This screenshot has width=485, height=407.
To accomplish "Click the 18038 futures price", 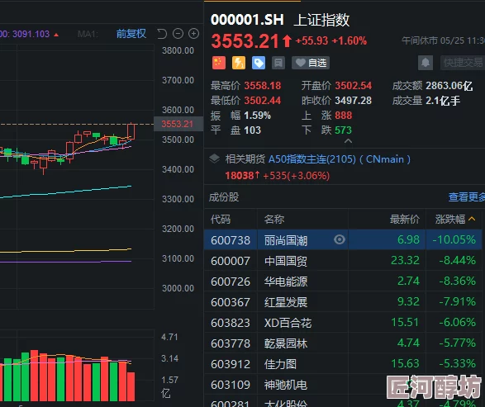I will click(240, 176).
